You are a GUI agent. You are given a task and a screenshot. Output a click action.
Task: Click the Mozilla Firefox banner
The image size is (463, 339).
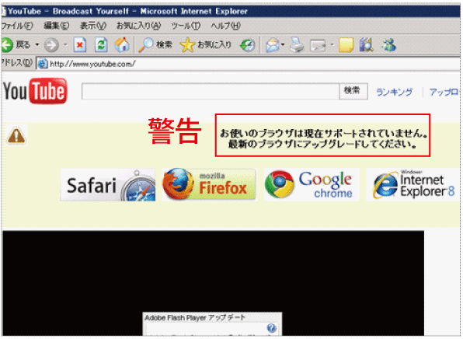(209, 184)
